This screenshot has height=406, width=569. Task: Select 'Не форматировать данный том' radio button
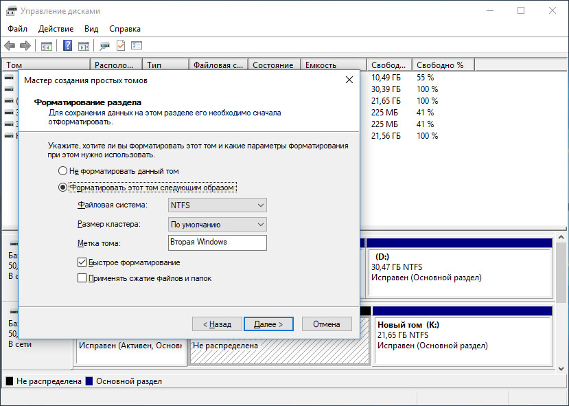(62, 170)
